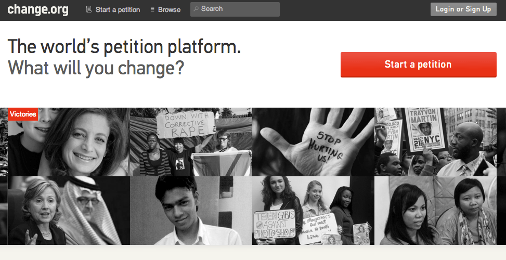This screenshot has width=506, height=260.
Task: Select the 'Stop Hurting Us' hand photo
Action: [x=313, y=142]
